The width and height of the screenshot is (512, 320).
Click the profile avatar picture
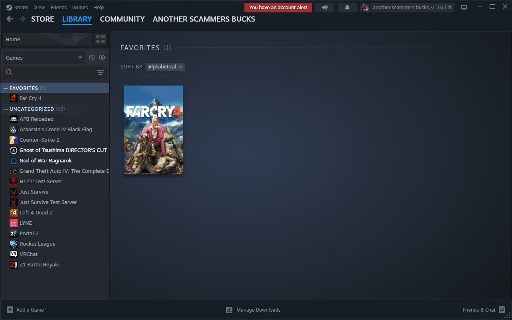[365, 8]
